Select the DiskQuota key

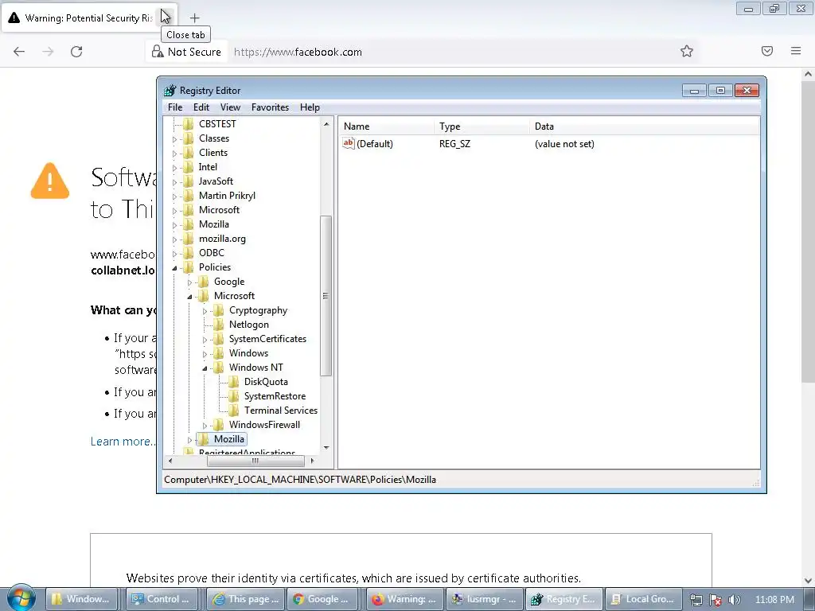click(266, 382)
